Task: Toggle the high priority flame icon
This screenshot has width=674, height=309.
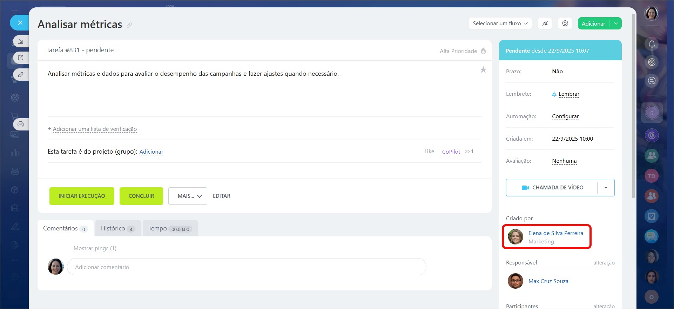Action: [x=483, y=51]
